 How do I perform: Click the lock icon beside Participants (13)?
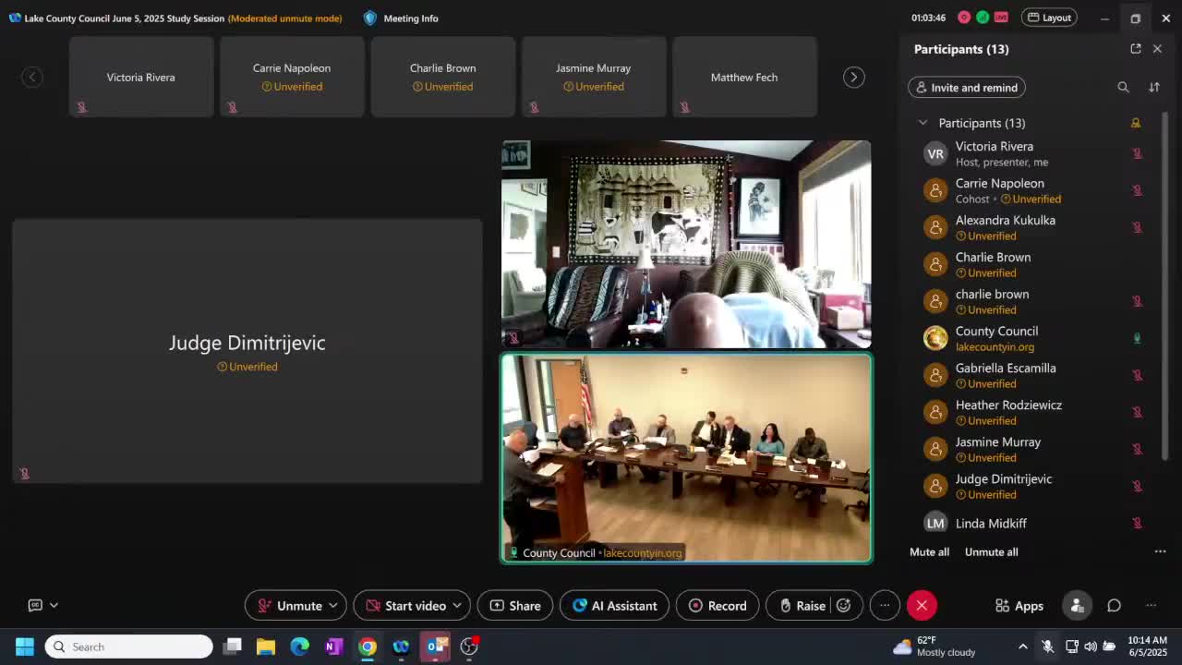click(1136, 123)
